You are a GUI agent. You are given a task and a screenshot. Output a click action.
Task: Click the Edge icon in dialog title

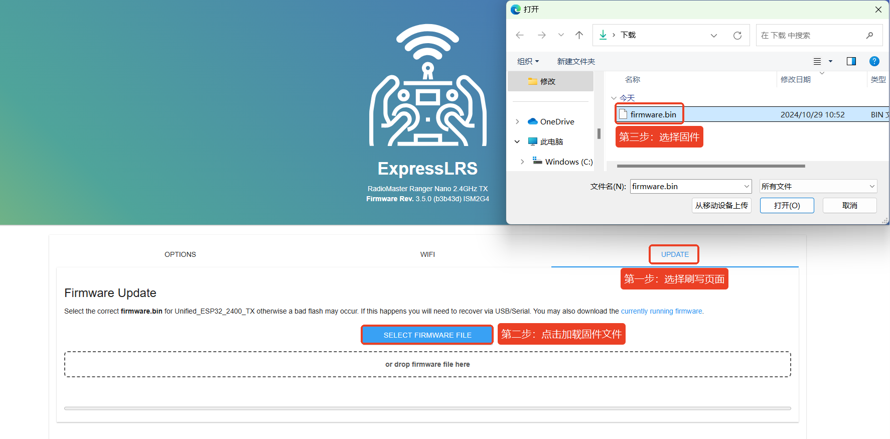(516, 10)
